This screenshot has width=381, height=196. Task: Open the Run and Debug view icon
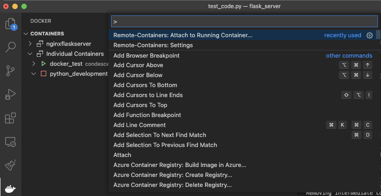[x=10, y=94]
